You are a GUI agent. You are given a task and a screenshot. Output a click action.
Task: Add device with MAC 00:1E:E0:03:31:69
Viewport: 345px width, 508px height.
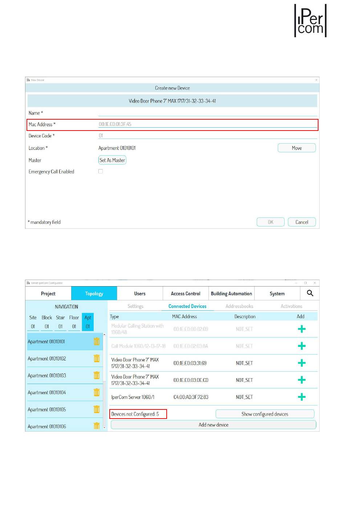point(301,363)
